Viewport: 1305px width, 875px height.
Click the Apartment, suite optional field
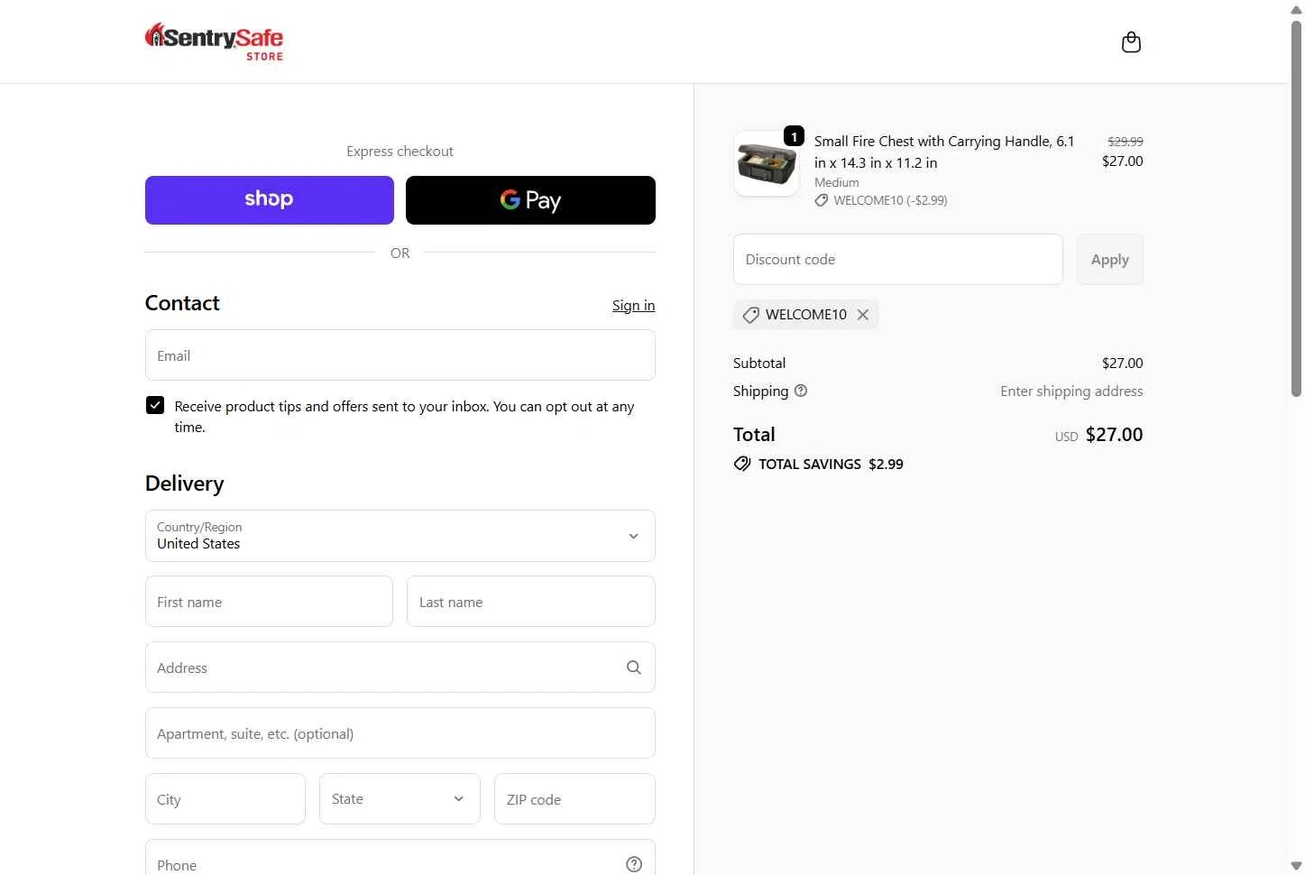click(x=400, y=733)
